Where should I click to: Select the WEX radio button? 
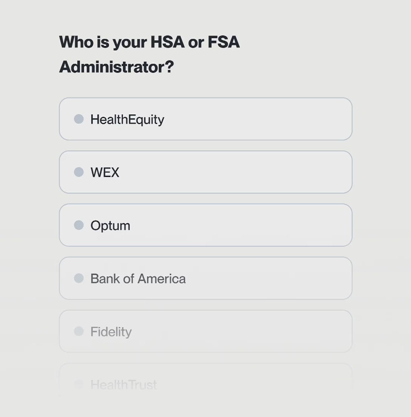click(79, 172)
